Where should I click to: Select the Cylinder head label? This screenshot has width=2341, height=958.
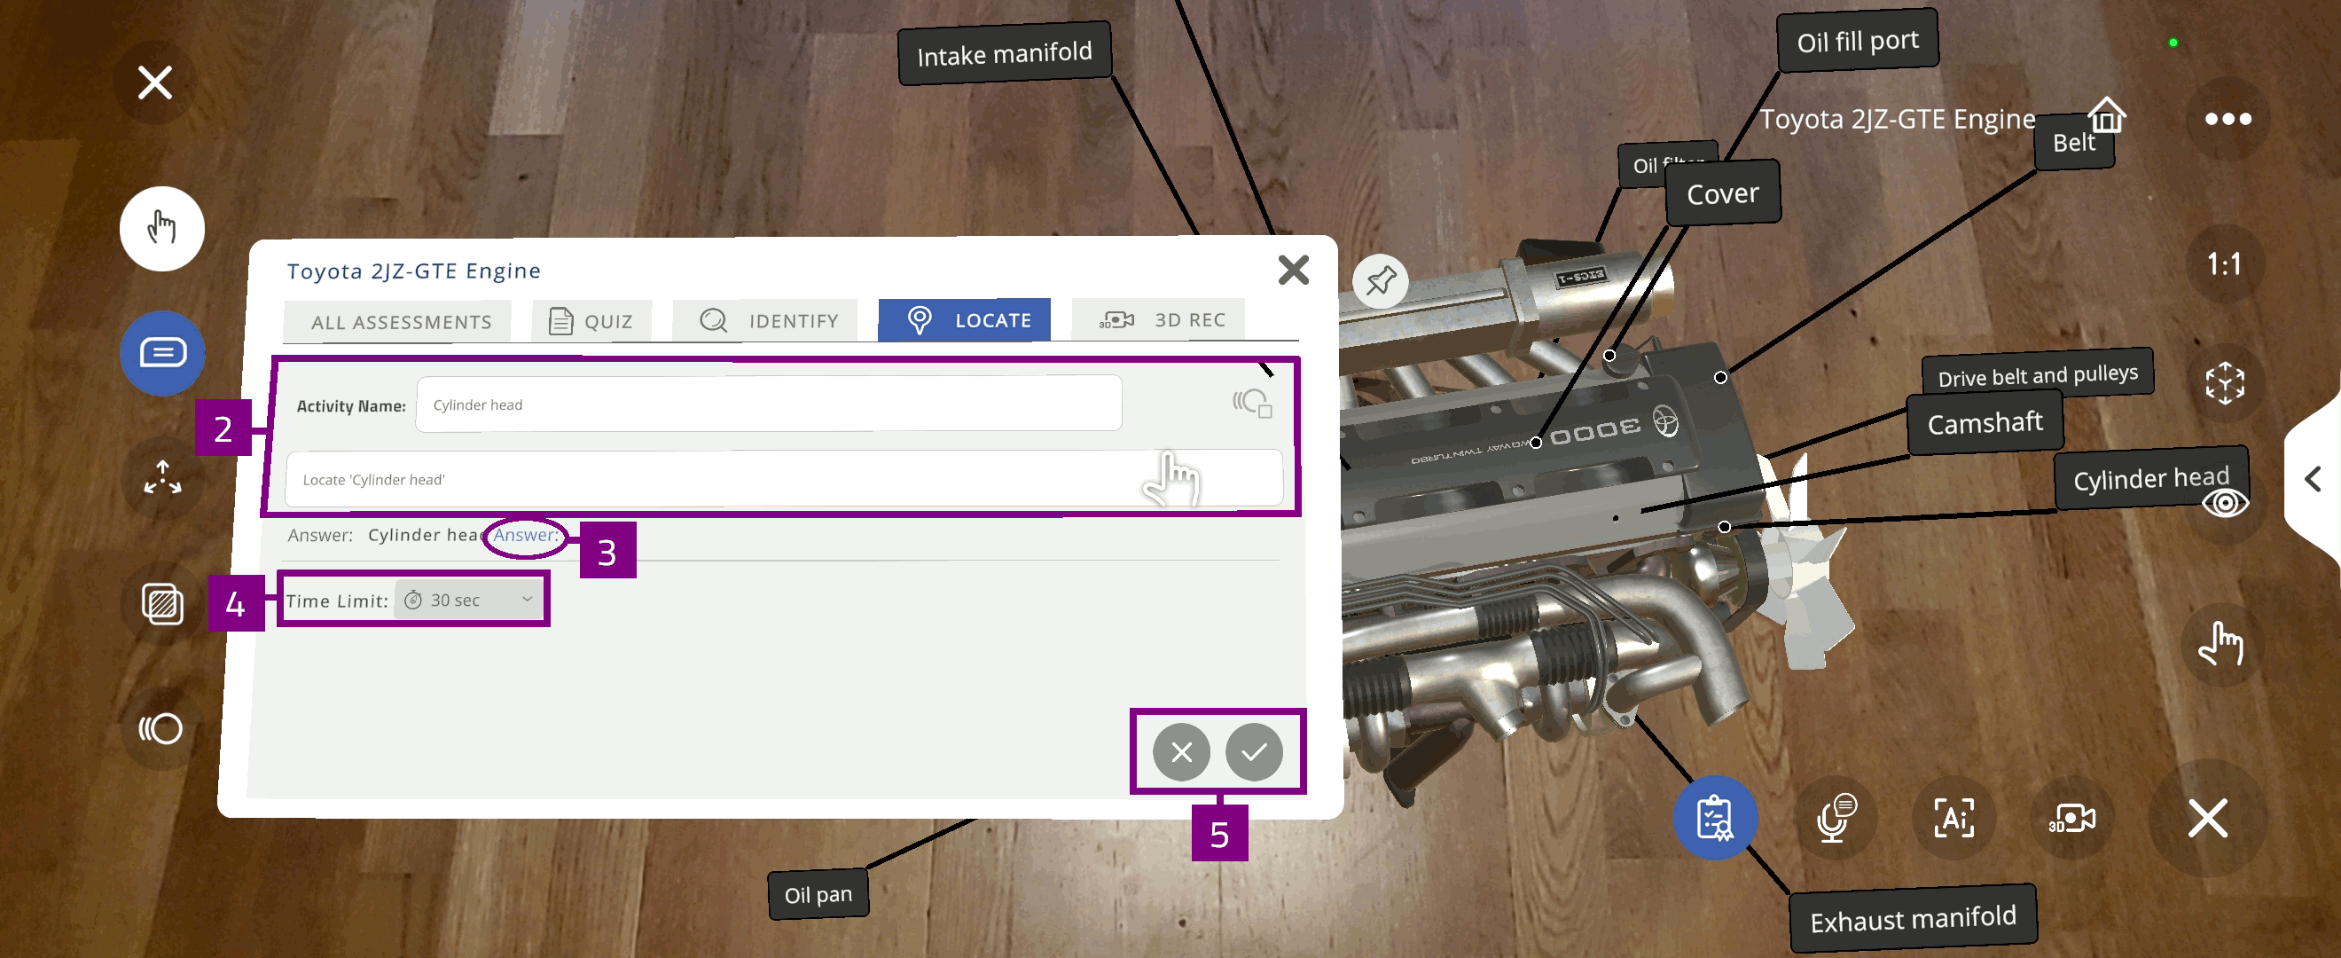click(x=2150, y=477)
